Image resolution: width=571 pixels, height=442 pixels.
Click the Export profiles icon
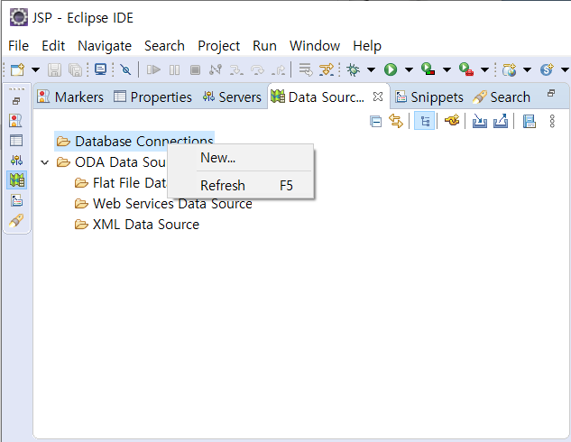(501, 121)
